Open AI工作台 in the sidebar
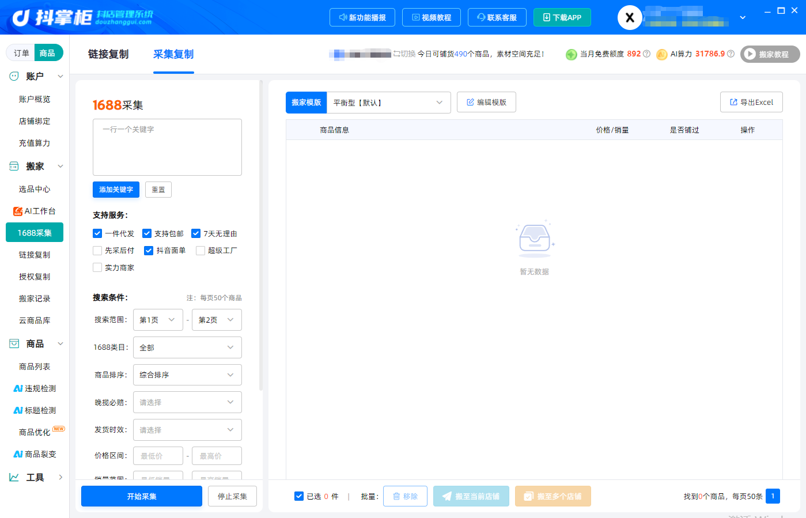The height and width of the screenshot is (518, 806). click(35, 211)
